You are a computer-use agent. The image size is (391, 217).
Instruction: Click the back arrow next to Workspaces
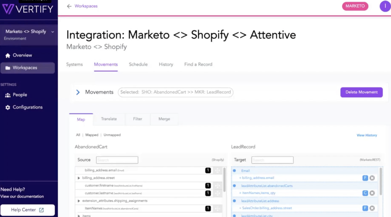69,6
